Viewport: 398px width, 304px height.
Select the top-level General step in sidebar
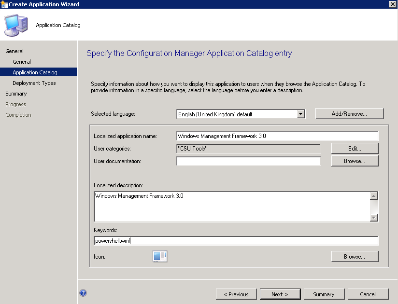point(14,51)
